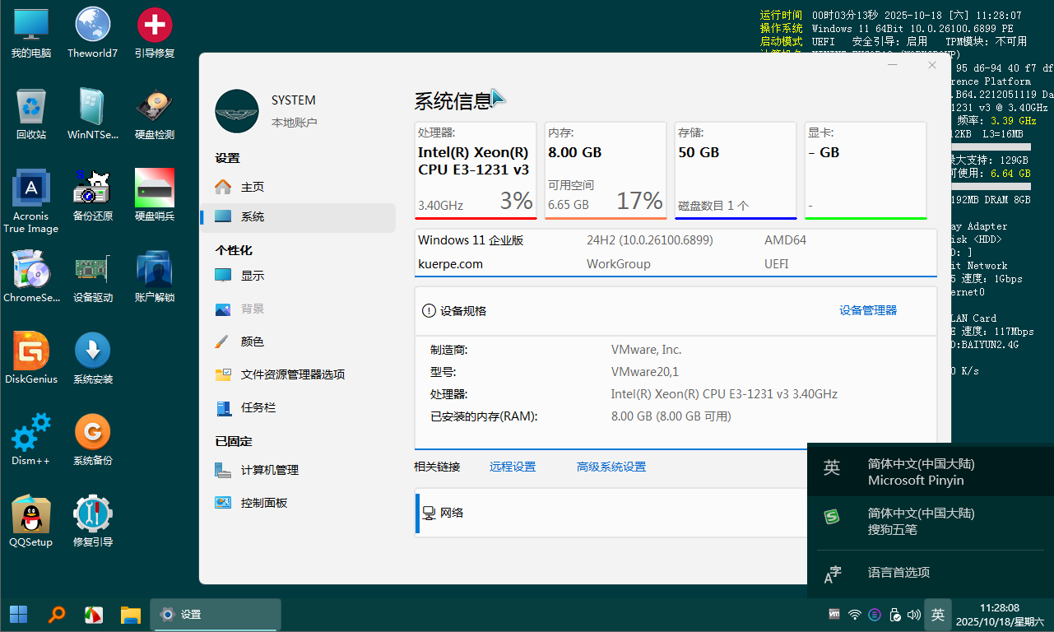This screenshot has height=632, width=1054.
Task: Click the Windows Start button
Action: [x=18, y=615]
